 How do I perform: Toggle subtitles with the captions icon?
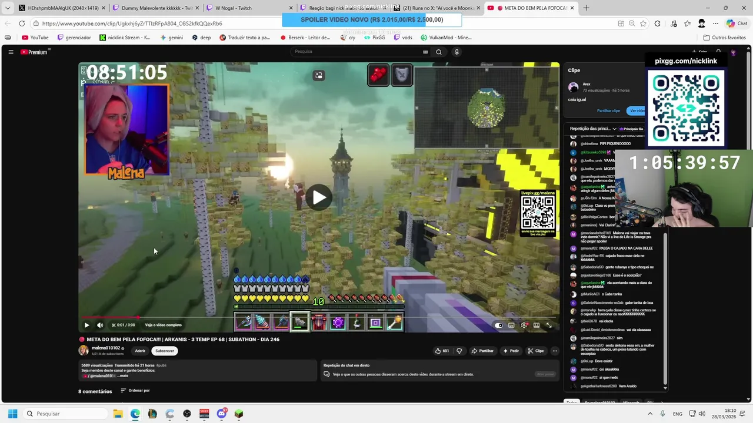(511, 325)
